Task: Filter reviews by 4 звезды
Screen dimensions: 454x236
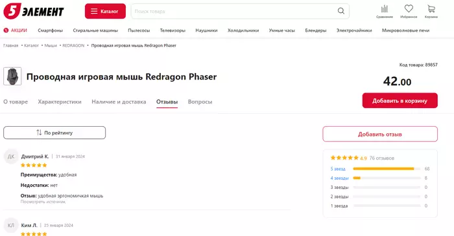Action: coord(339,178)
